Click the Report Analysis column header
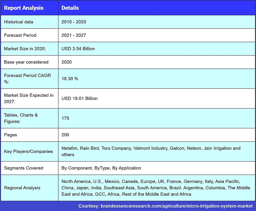 [24, 8]
